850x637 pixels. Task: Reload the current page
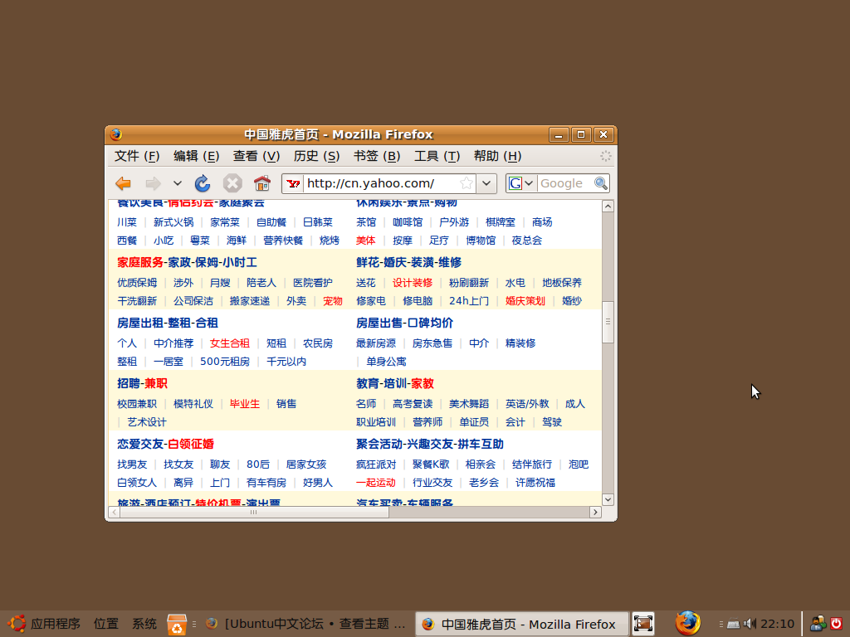click(203, 183)
